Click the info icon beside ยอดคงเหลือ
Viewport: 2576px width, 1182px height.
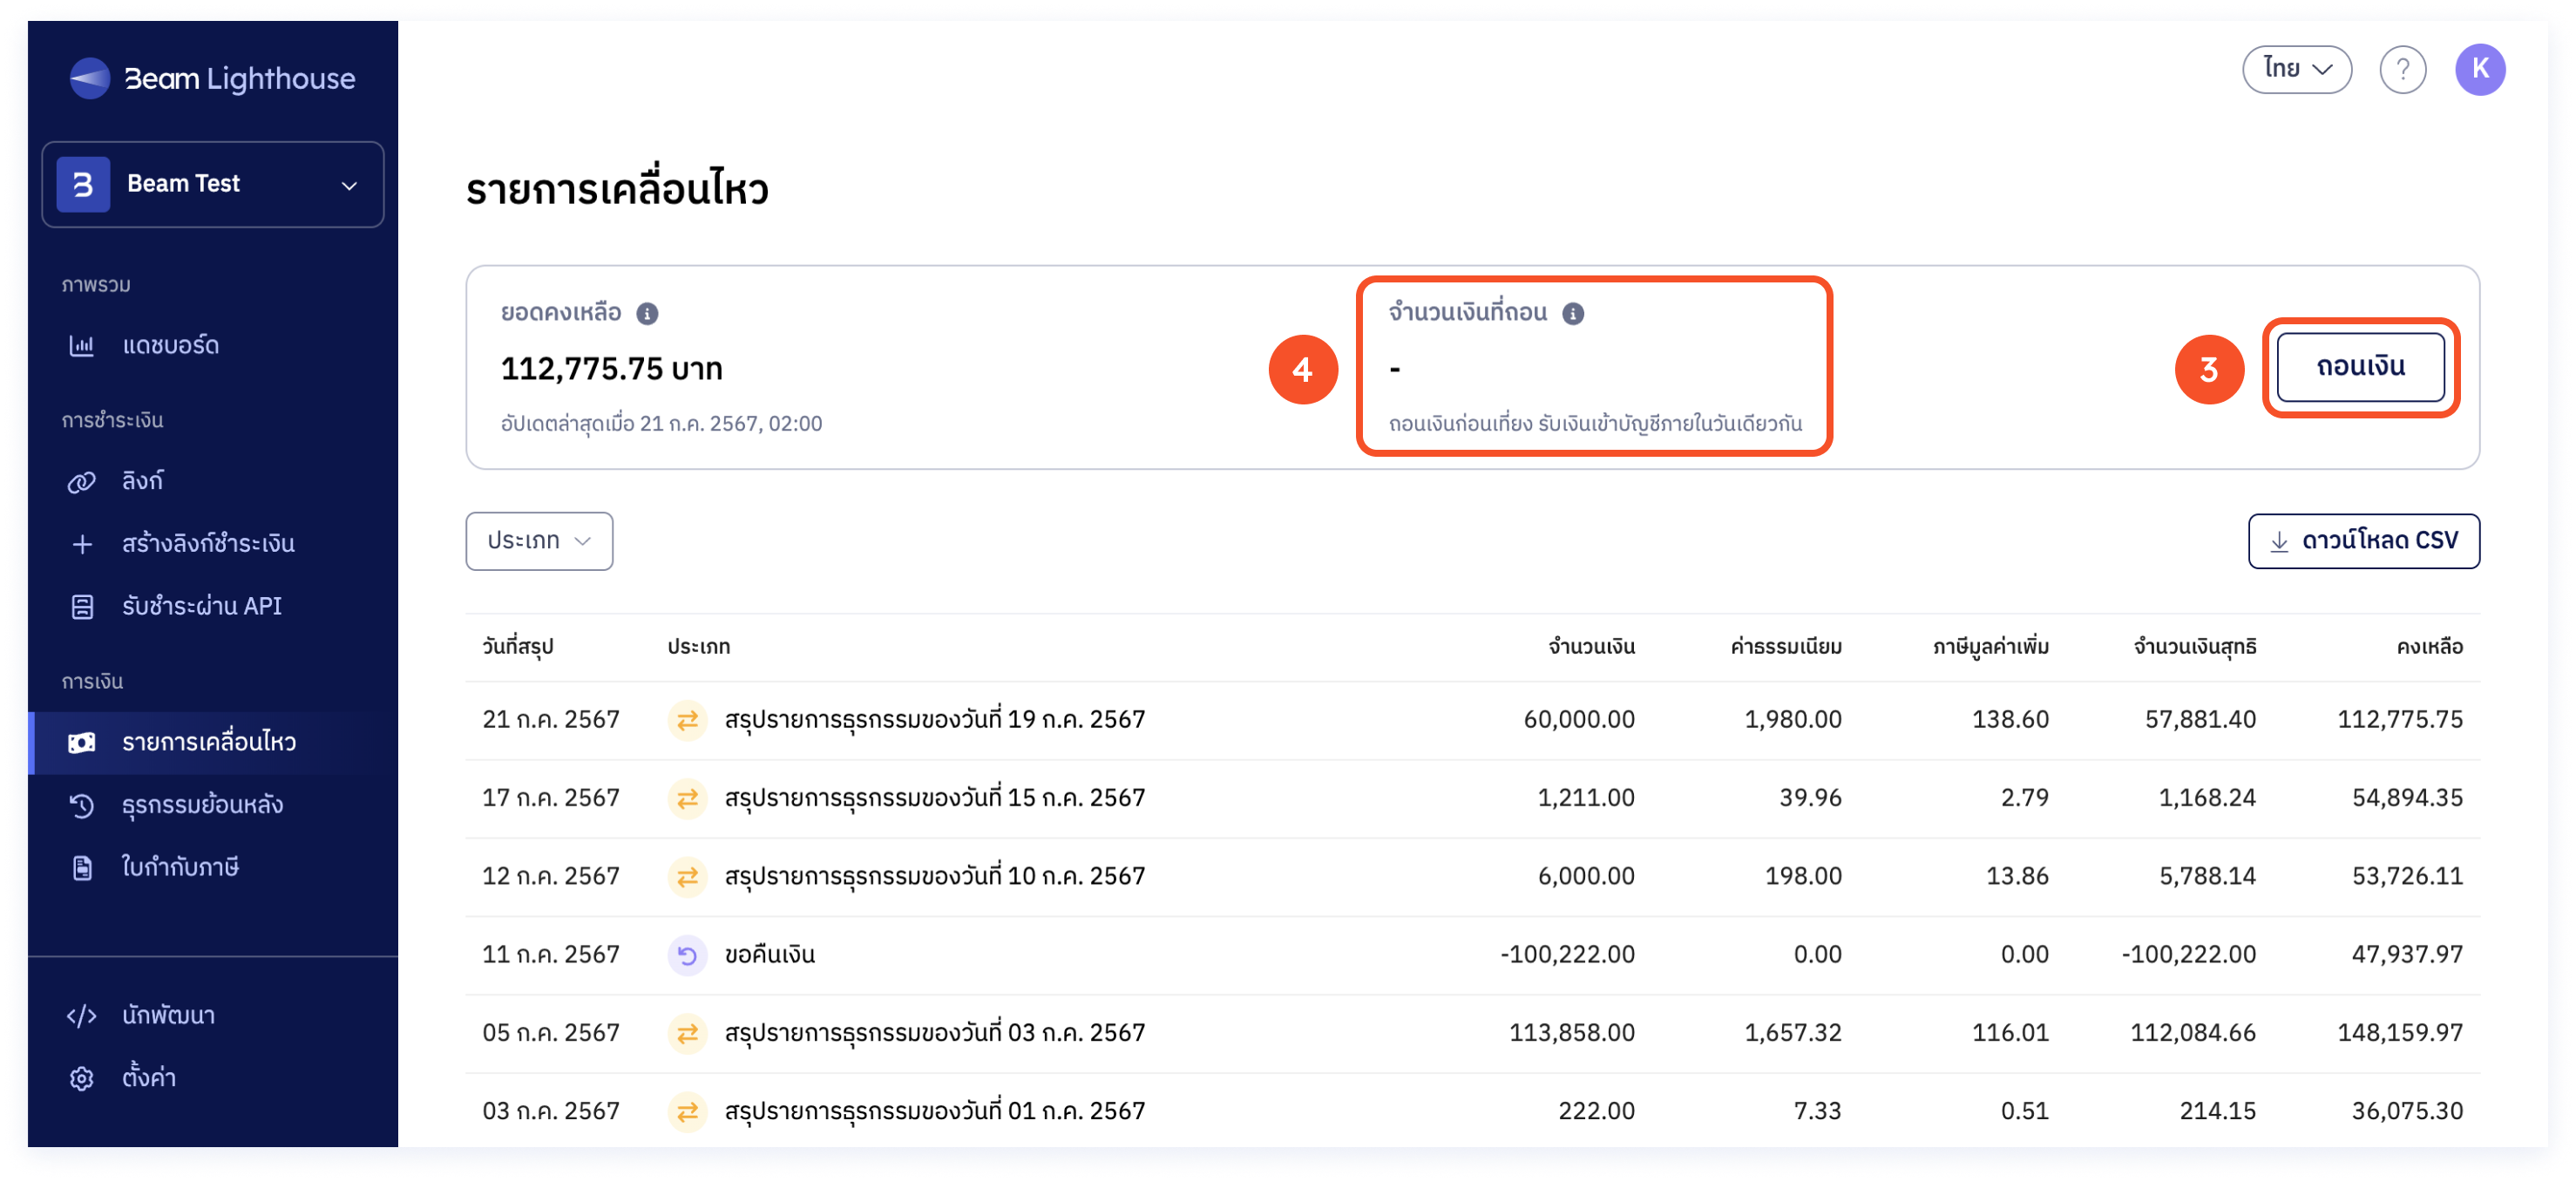tap(649, 312)
